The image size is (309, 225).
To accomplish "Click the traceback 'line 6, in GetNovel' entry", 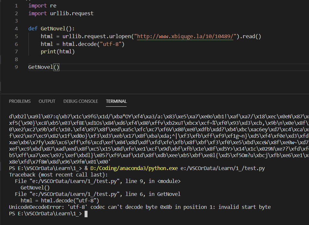I will coord(98,194).
